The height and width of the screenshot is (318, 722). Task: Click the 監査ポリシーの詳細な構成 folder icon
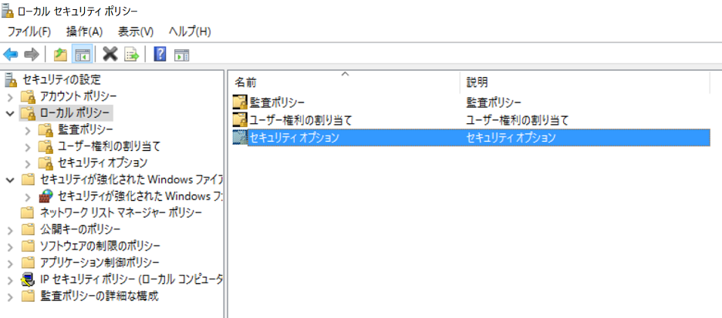coord(29,296)
